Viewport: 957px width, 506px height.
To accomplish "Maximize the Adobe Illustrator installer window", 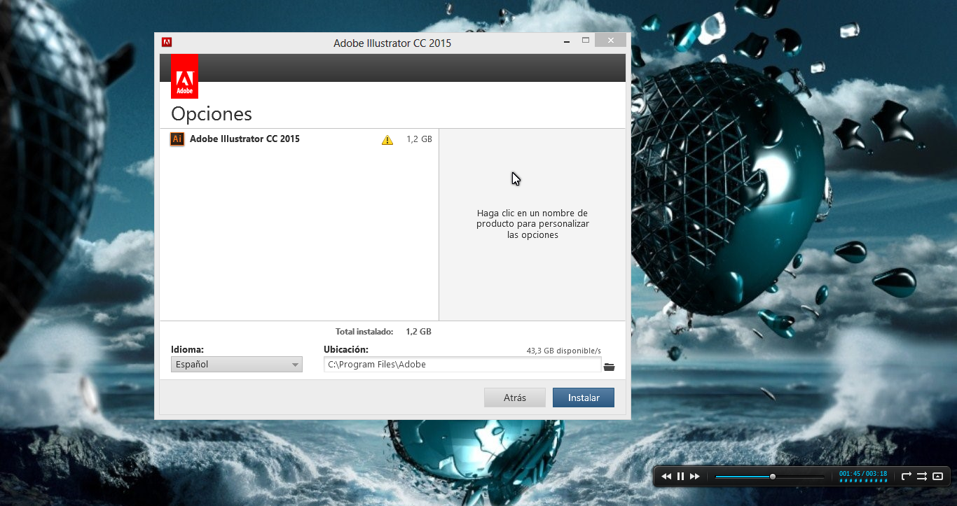I will coord(586,41).
